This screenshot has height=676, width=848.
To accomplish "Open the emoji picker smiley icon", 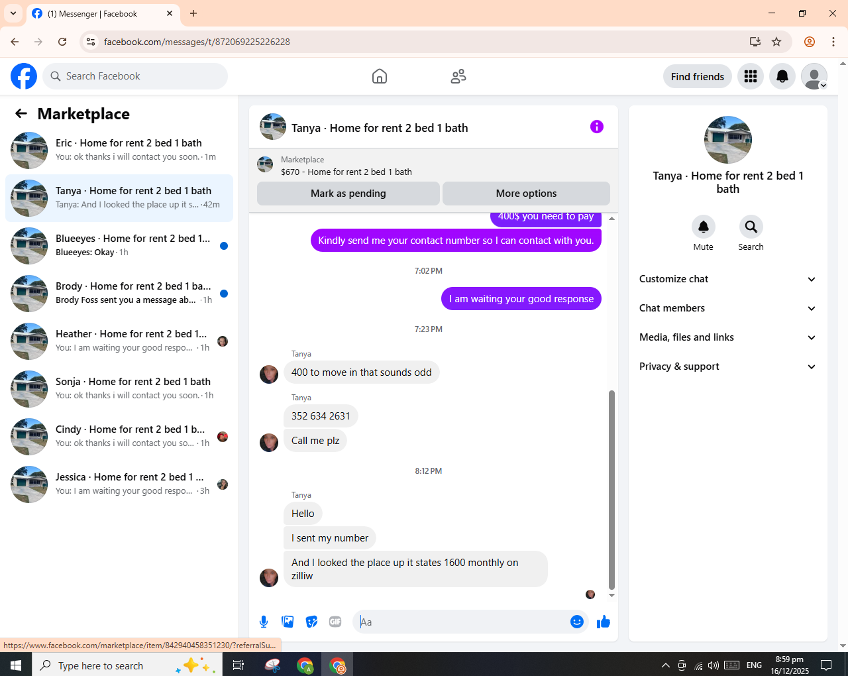I will [577, 622].
